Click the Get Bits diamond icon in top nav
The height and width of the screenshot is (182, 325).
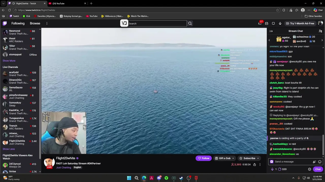pyautogui.click(x=280, y=23)
